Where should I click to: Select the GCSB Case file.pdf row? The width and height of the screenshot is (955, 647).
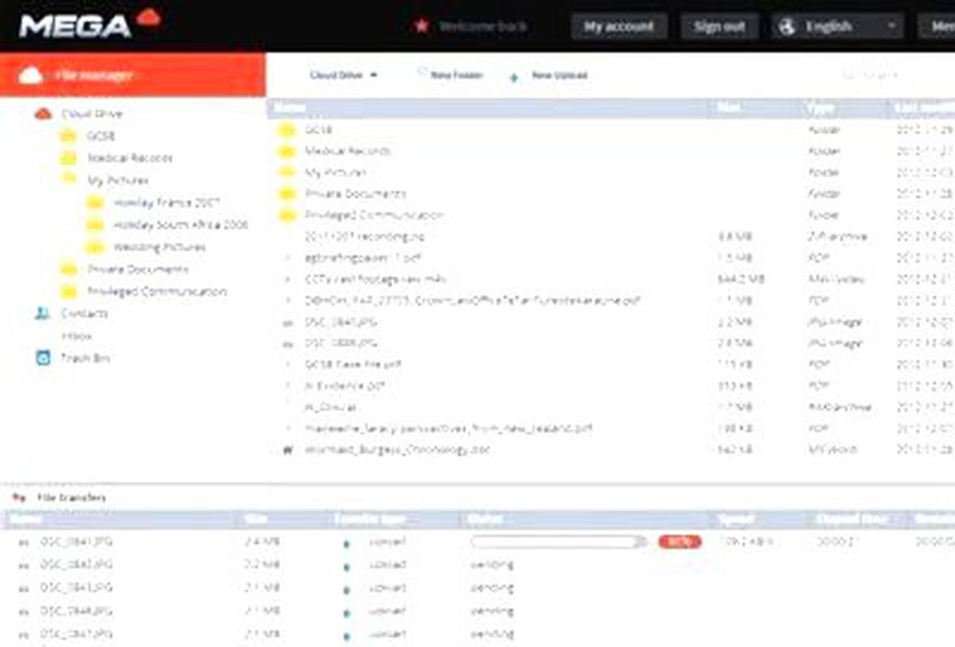(611, 365)
